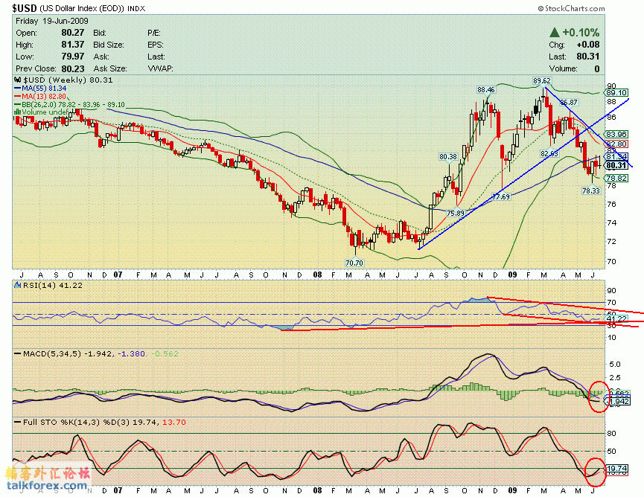Click the green up-triangle change indicator
This screenshot has width=644, height=497.
click(554, 33)
